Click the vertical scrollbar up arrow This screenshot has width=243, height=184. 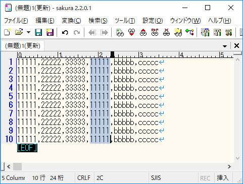coord(238,59)
